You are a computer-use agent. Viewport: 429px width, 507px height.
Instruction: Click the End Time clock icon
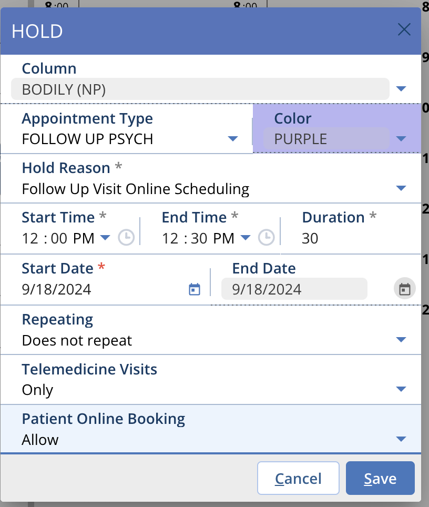(x=267, y=238)
